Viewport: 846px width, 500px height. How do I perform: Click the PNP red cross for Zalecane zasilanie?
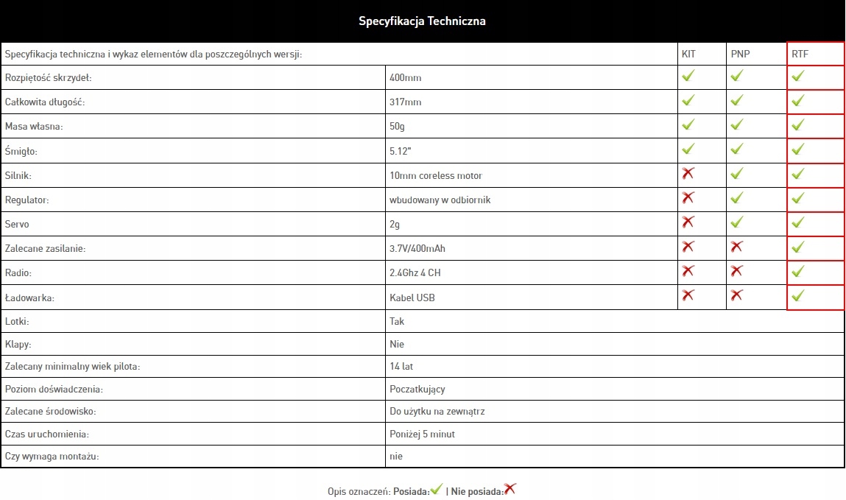pyautogui.click(x=737, y=247)
